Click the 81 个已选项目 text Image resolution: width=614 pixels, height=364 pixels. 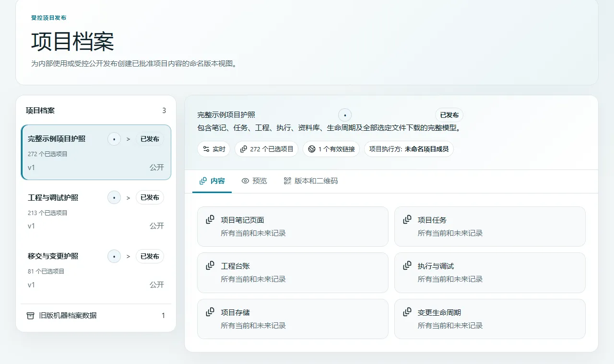pyautogui.click(x=46, y=271)
